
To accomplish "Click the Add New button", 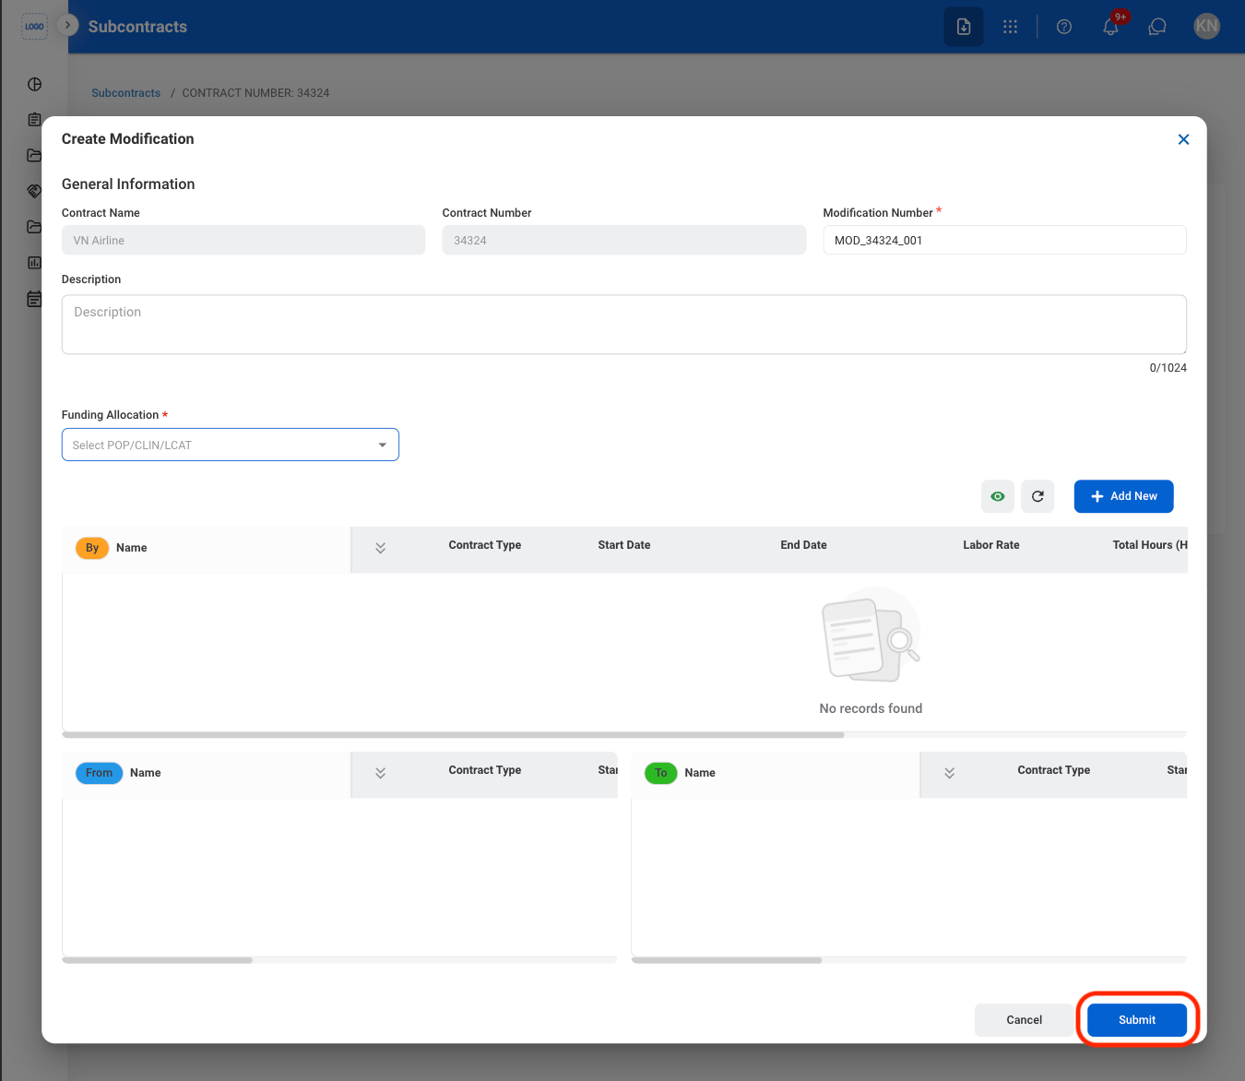I will click(x=1123, y=496).
